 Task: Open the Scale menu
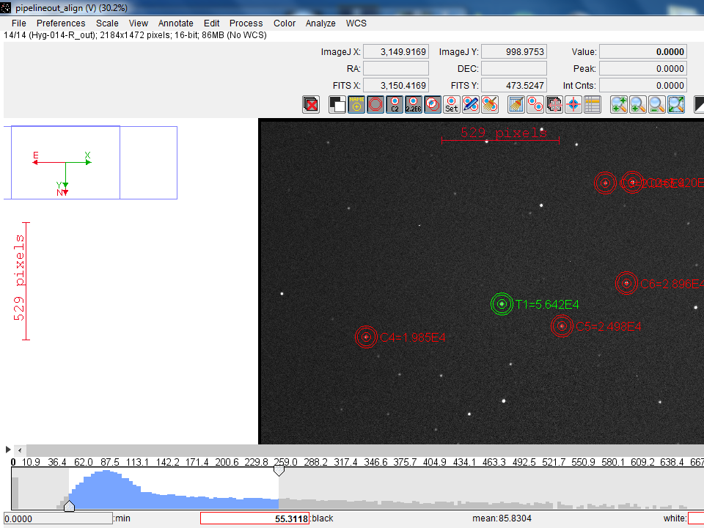tap(107, 23)
